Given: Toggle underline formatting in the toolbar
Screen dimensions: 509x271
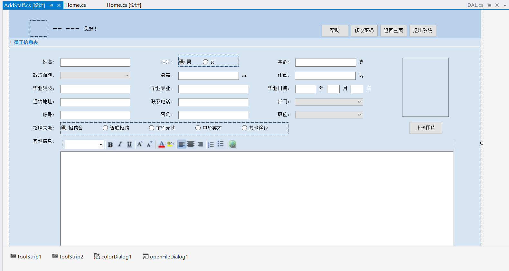Looking at the screenshot, I should [129, 145].
